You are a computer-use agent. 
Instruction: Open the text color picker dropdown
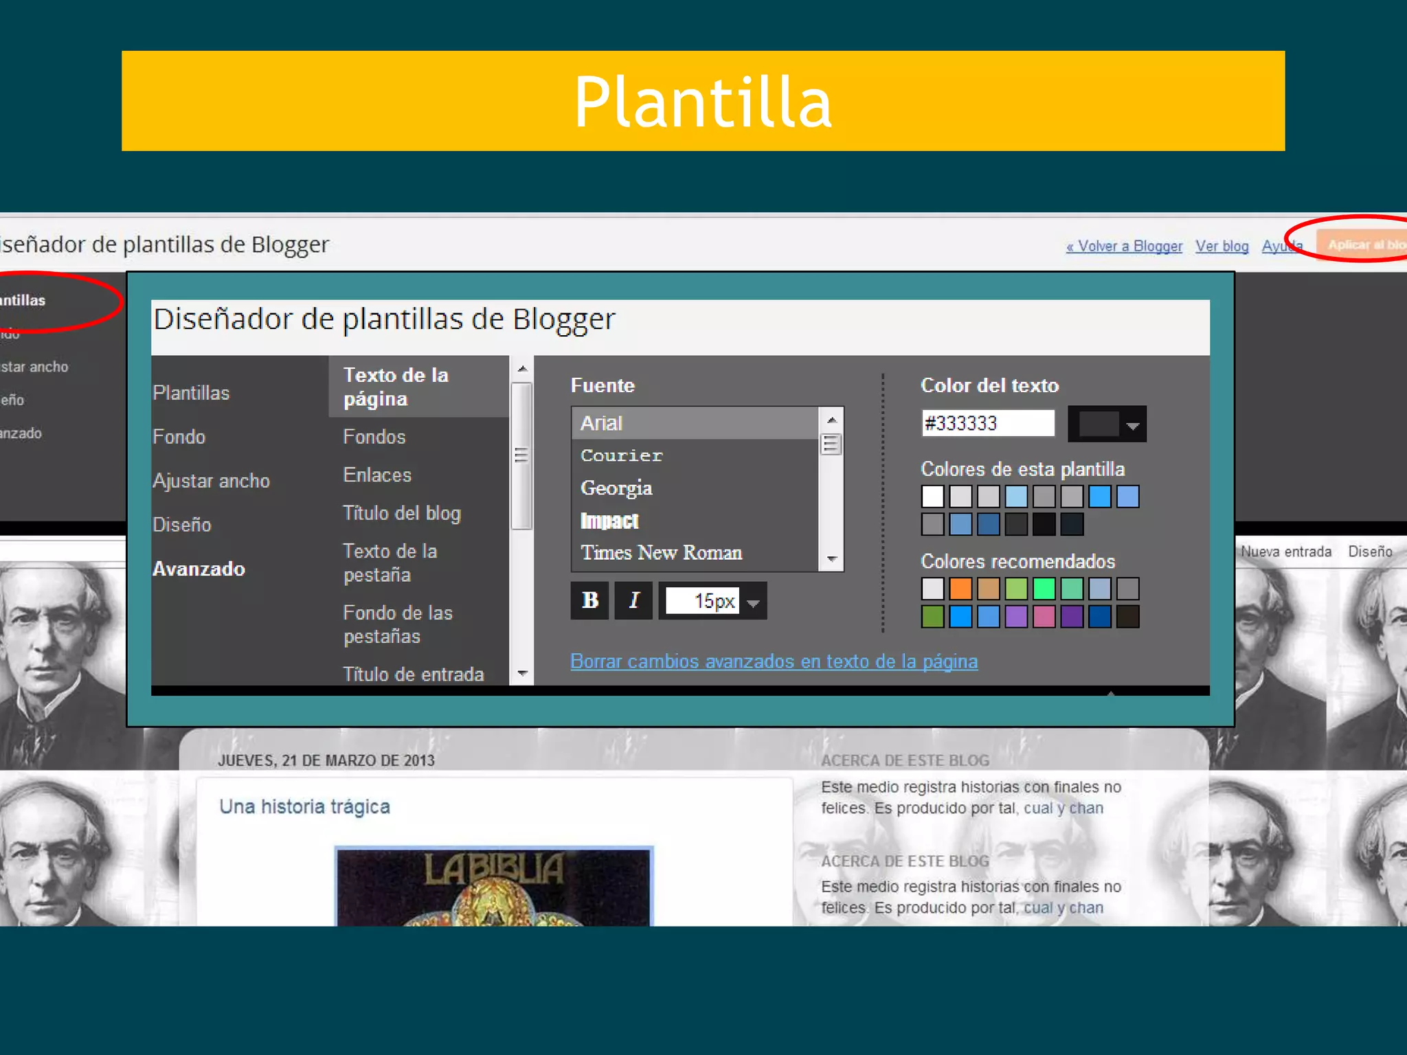point(1107,424)
